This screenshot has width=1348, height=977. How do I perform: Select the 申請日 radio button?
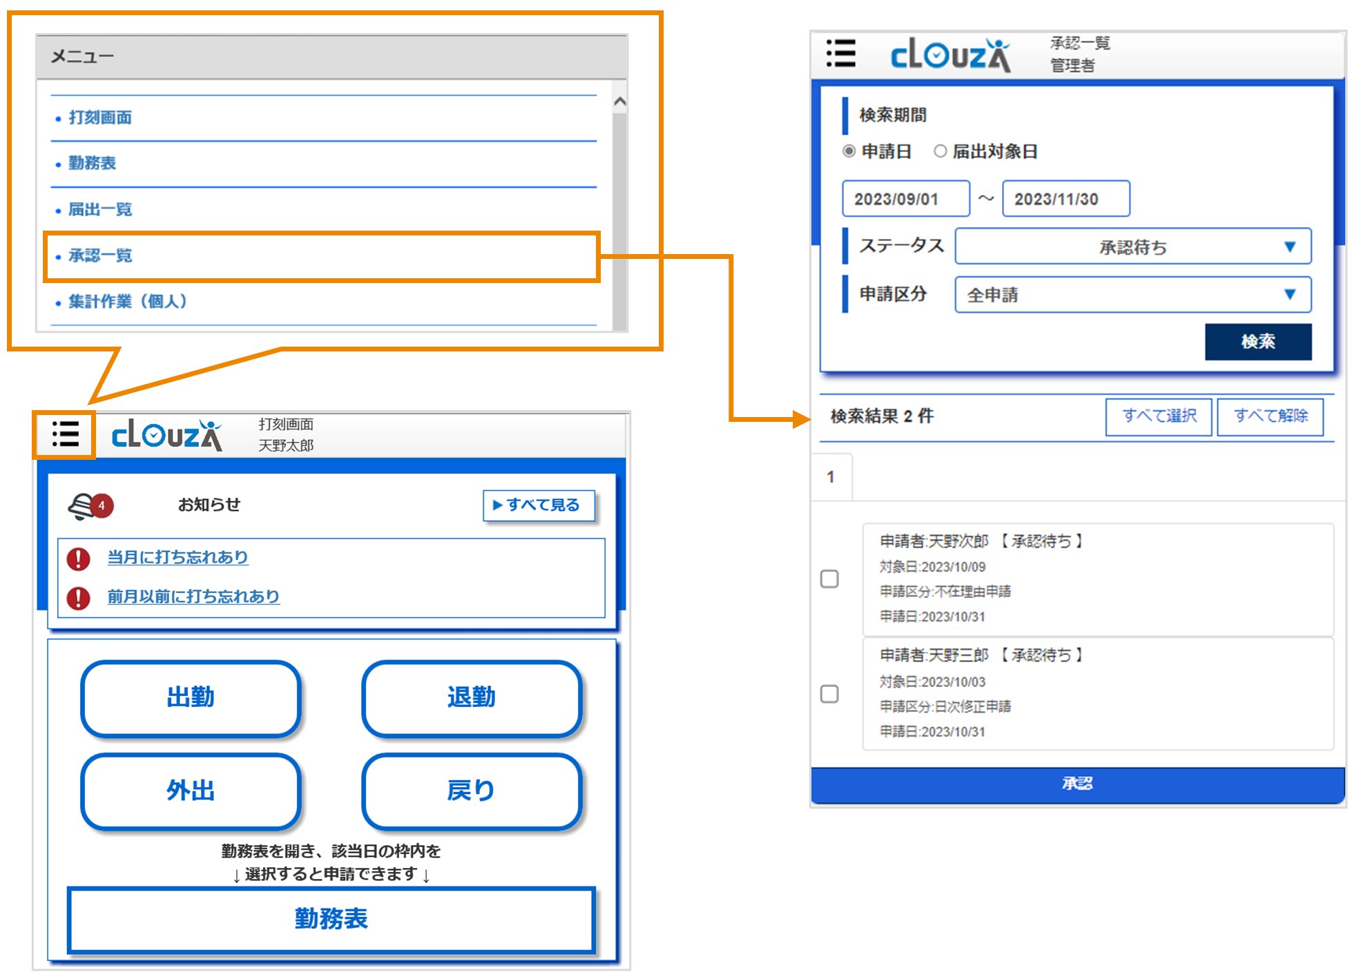pyautogui.click(x=849, y=151)
